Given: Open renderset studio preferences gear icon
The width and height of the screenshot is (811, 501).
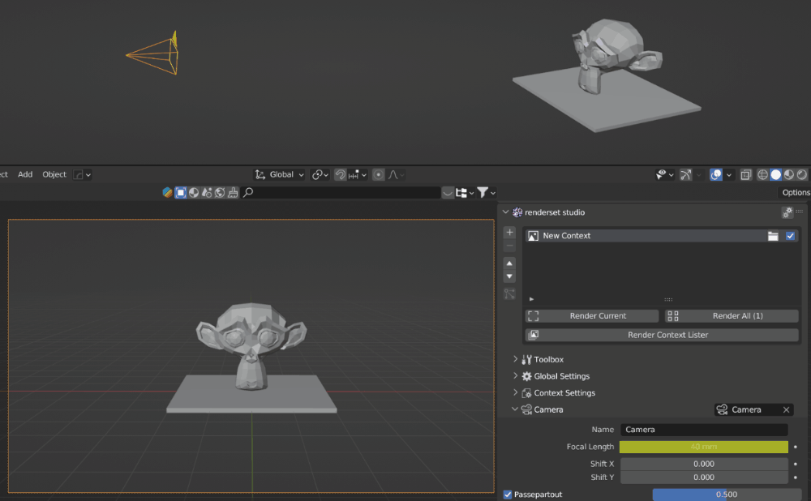Looking at the screenshot, I should pos(787,212).
